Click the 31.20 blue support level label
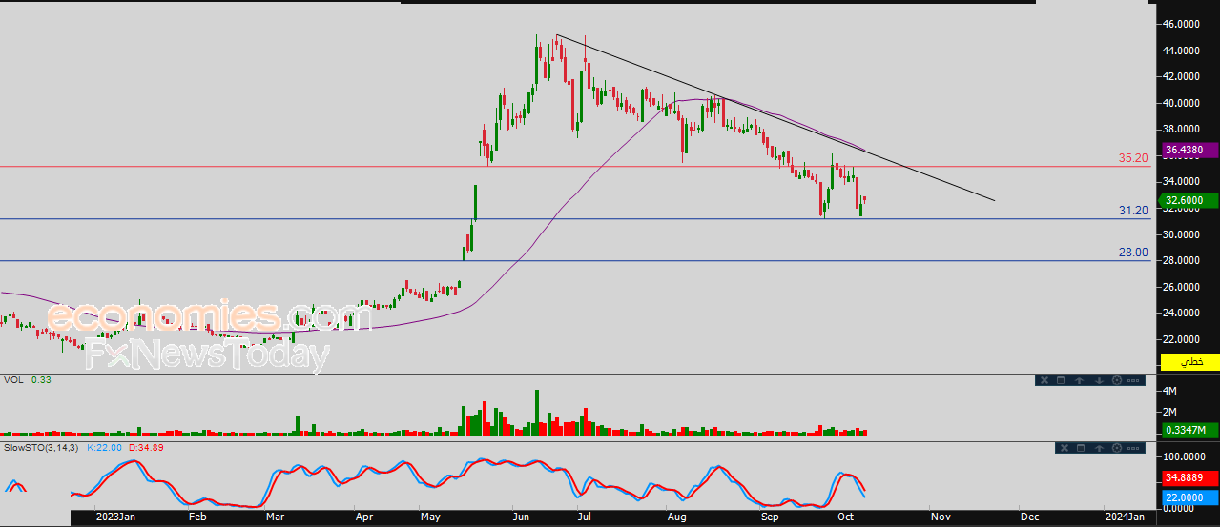Image resolution: width=1220 pixels, height=527 pixels. 1133,211
